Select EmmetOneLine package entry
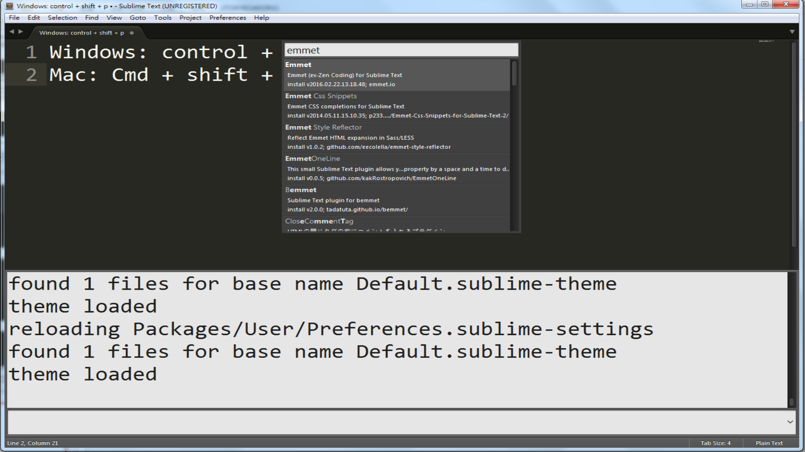Viewport: 805px width, 452px height. pyautogui.click(x=397, y=168)
